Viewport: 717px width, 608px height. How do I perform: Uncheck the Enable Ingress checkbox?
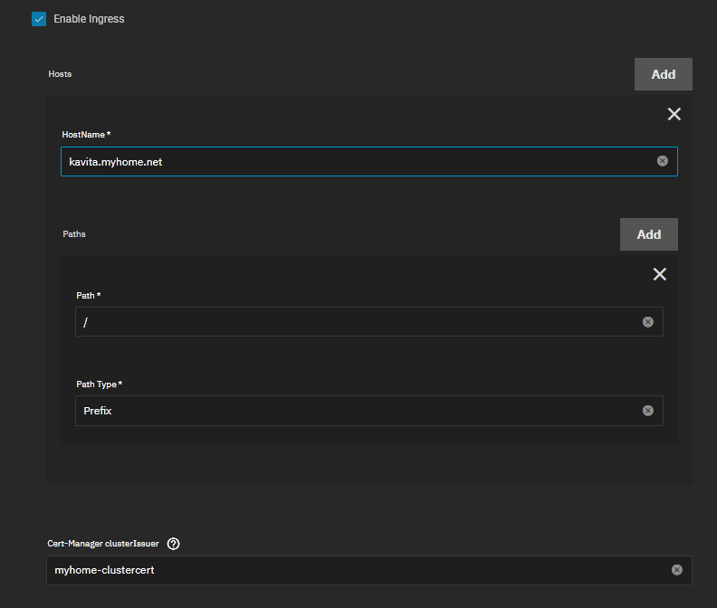pyautogui.click(x=39, y=19)
